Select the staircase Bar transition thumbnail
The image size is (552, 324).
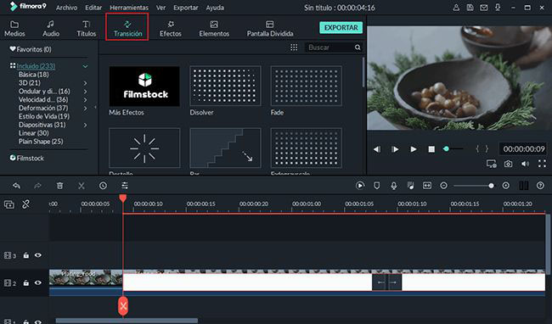[x=225, y=148]
